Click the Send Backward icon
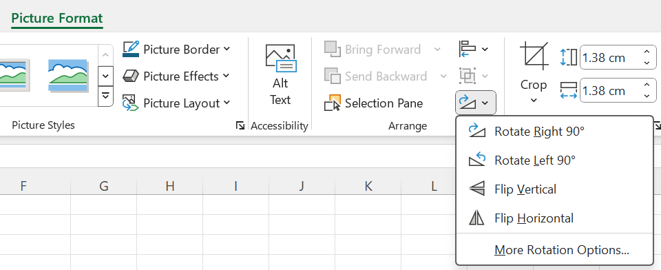This screenshot has width=661, height=270. point(332,76)
